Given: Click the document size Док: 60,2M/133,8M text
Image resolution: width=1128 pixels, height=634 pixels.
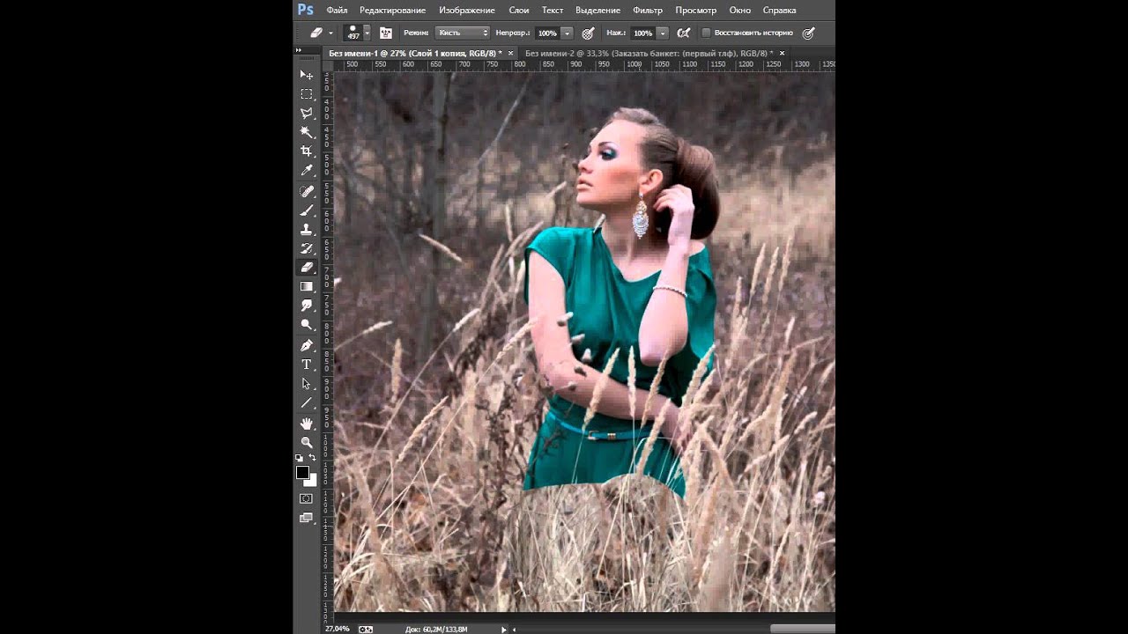Looking at the screenshot, I should (436, 629).
